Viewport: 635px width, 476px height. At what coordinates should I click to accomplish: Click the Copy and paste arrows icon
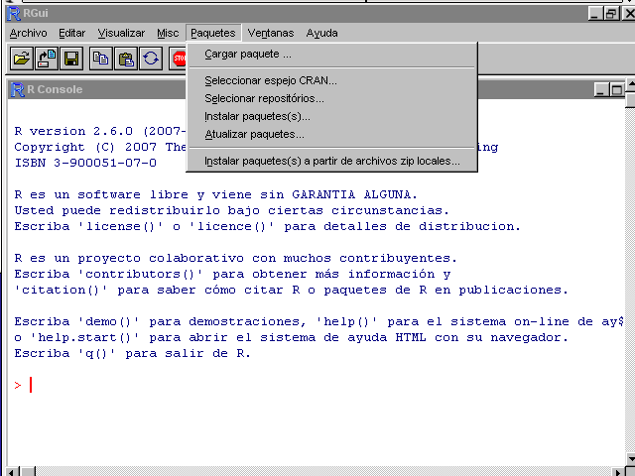(151, 59)
